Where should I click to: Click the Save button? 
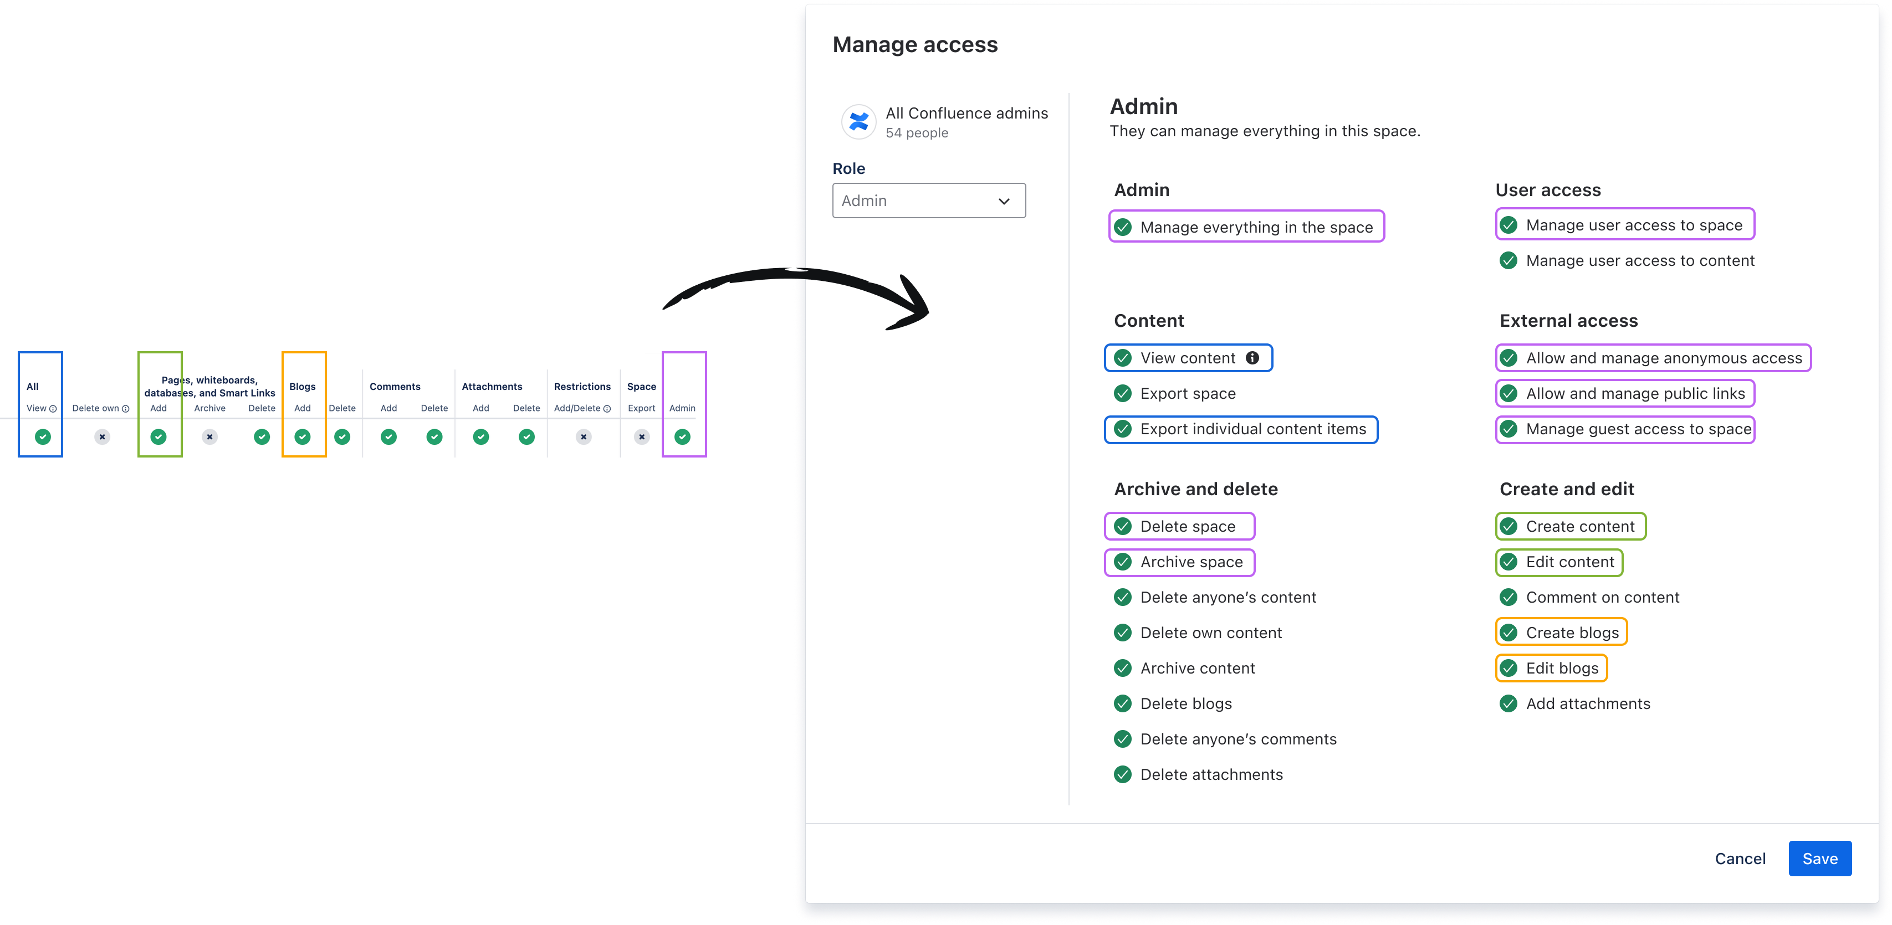click(1820, 858)
